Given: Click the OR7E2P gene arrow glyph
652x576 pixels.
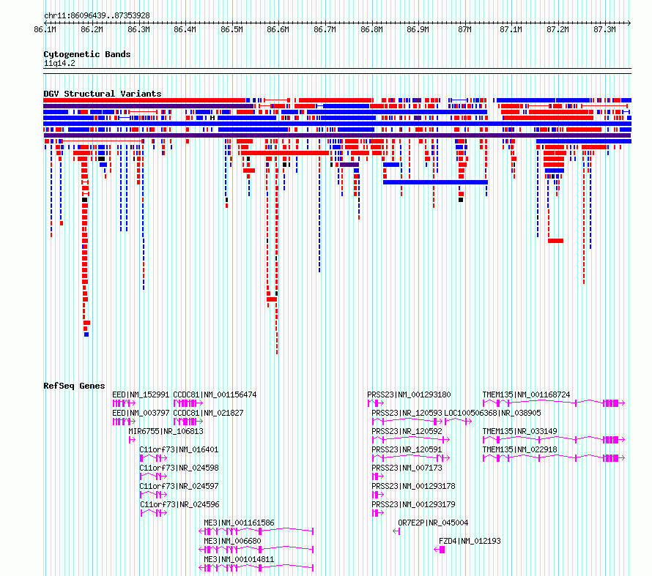Looking at the screenshot, I should click(396, 531).
